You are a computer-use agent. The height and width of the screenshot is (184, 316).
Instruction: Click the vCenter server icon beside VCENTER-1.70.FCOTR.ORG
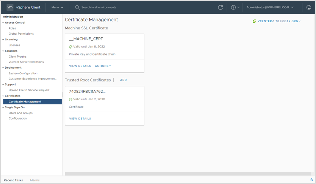(x=255, y=21)
